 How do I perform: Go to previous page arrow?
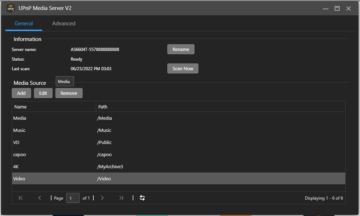pos(40,198)
